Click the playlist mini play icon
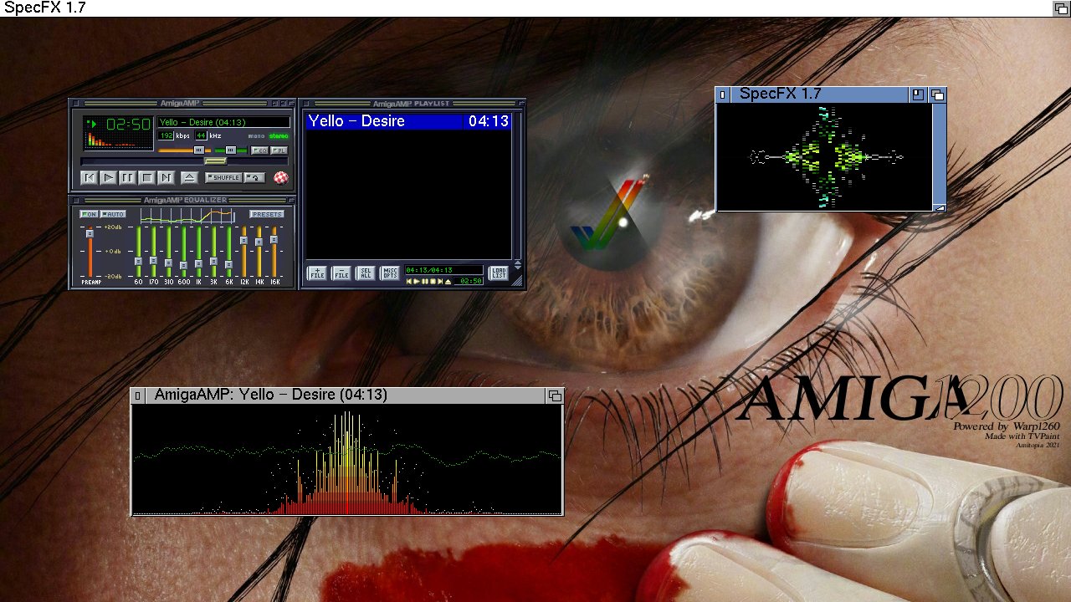 coord(417,281)
